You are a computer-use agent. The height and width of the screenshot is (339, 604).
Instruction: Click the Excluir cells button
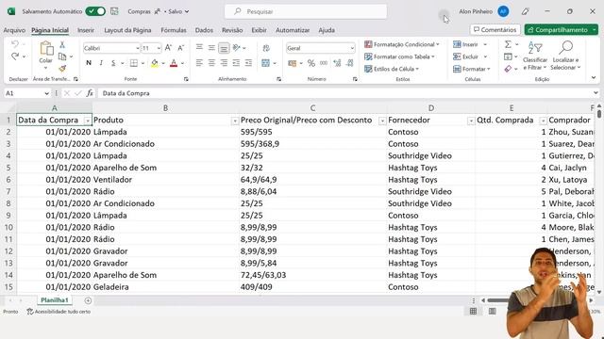[465, 56]
